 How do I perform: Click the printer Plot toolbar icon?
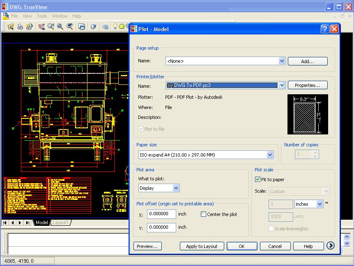click(20, 27)
